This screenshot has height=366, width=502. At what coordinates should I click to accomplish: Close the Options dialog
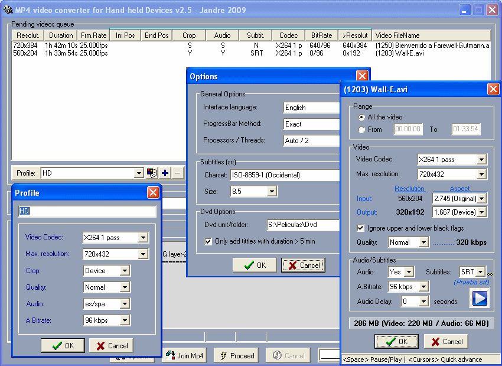tap(362, 76)
